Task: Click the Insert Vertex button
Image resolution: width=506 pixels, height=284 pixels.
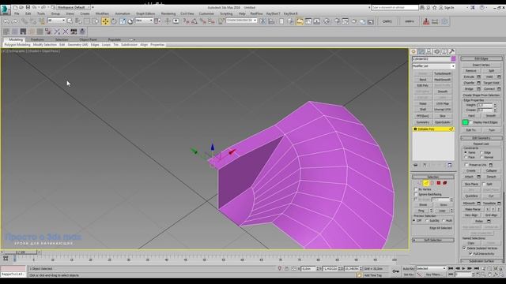Action: pos(481,65)
